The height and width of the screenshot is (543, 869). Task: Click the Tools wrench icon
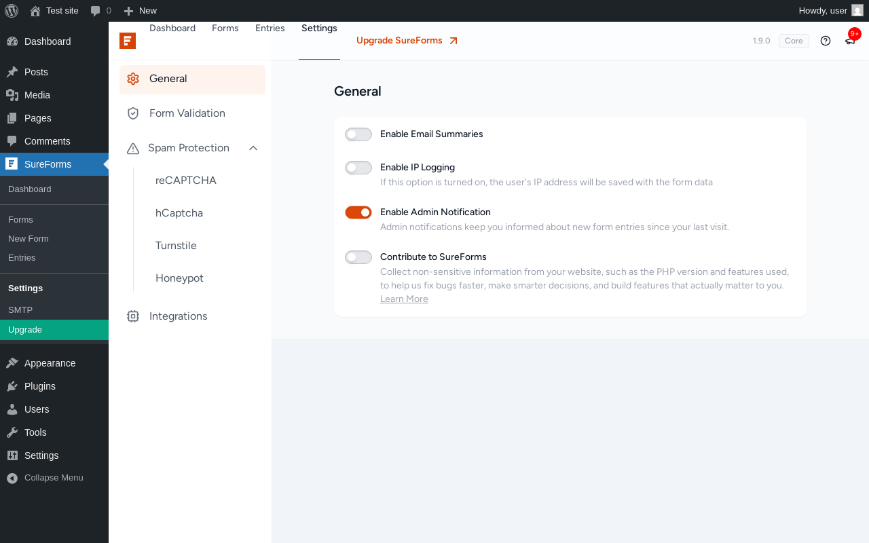(x=12, y=432)
